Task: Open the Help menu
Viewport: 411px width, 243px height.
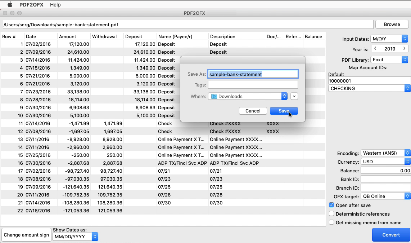Action: pos(55,5)
